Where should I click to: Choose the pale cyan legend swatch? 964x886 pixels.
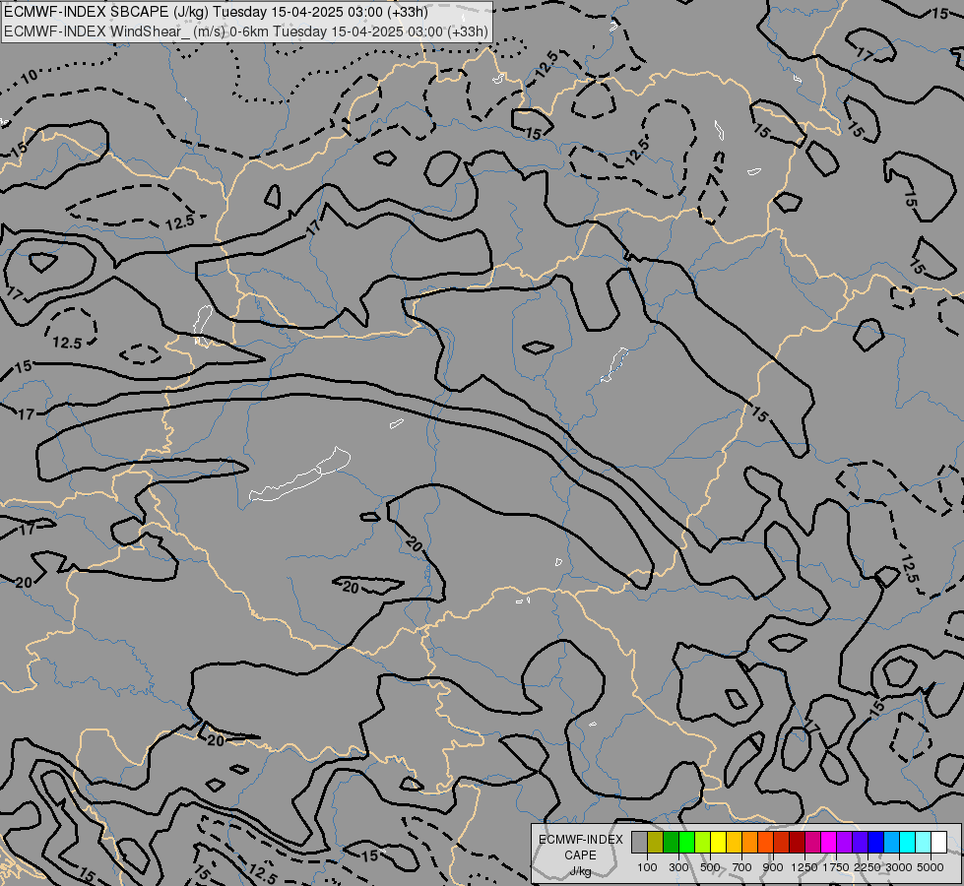point(924,843)
